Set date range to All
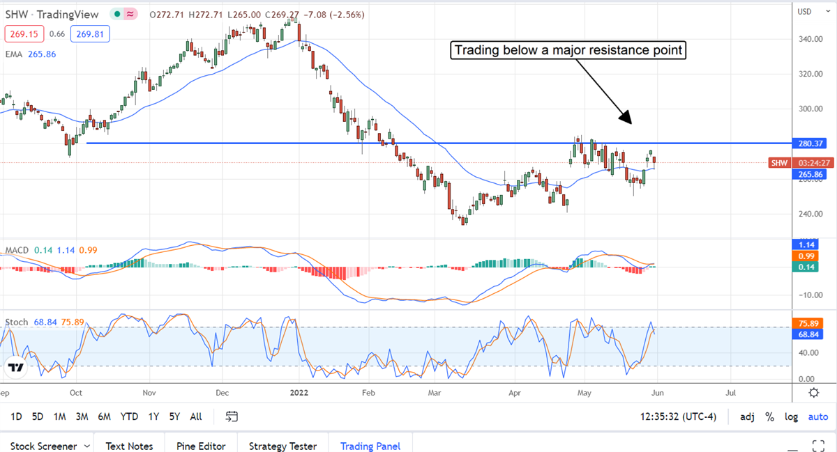Image resolution: width=837 pixels, height=452 pixels. tap(196, 416)
